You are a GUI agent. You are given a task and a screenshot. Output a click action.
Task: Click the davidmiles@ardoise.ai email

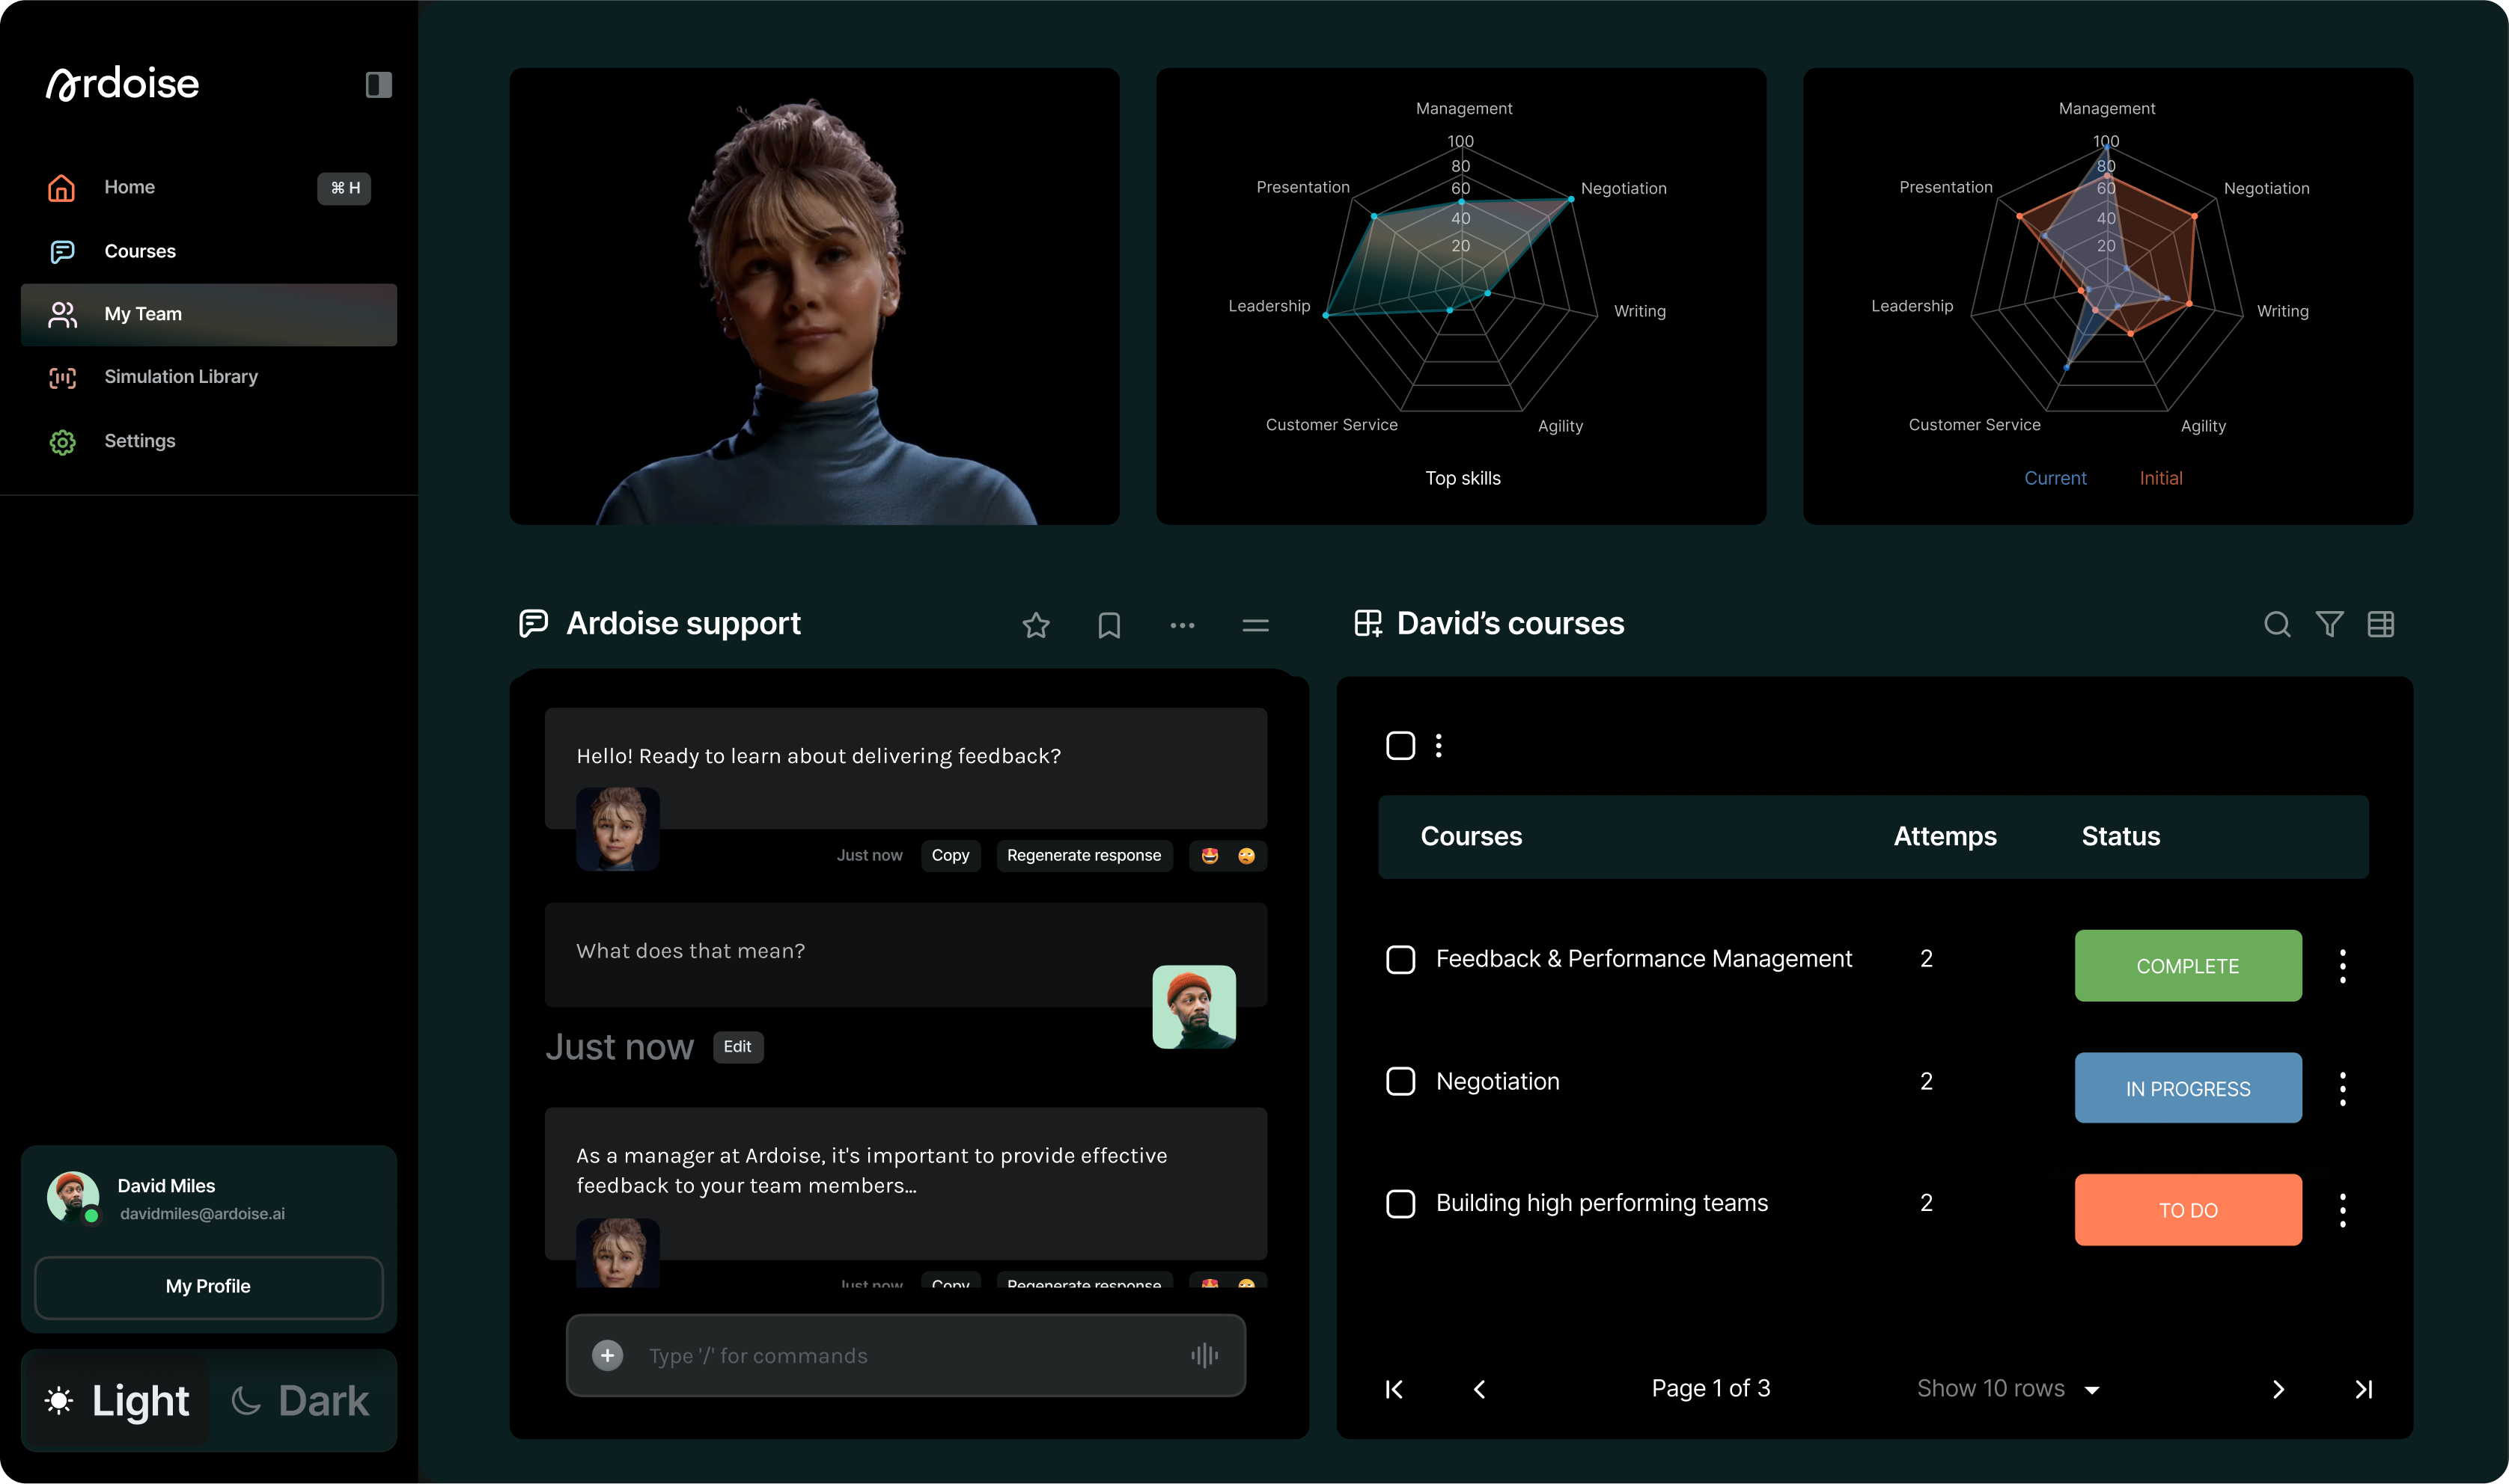tap(202, 1214)
